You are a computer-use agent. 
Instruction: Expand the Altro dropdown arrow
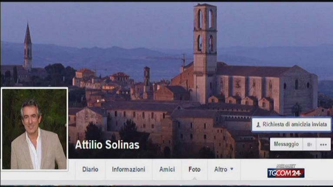point(232,169)
